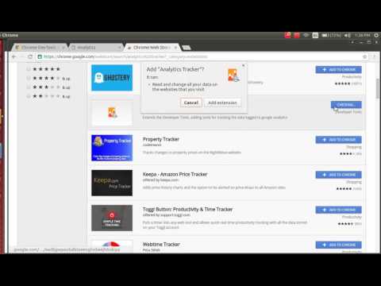
Task: Select the five stars rating filter
Action: [44, 69]
